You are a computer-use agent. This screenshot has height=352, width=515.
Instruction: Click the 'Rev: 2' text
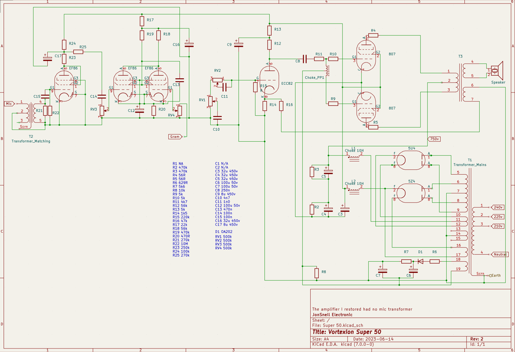pos(477,339)
